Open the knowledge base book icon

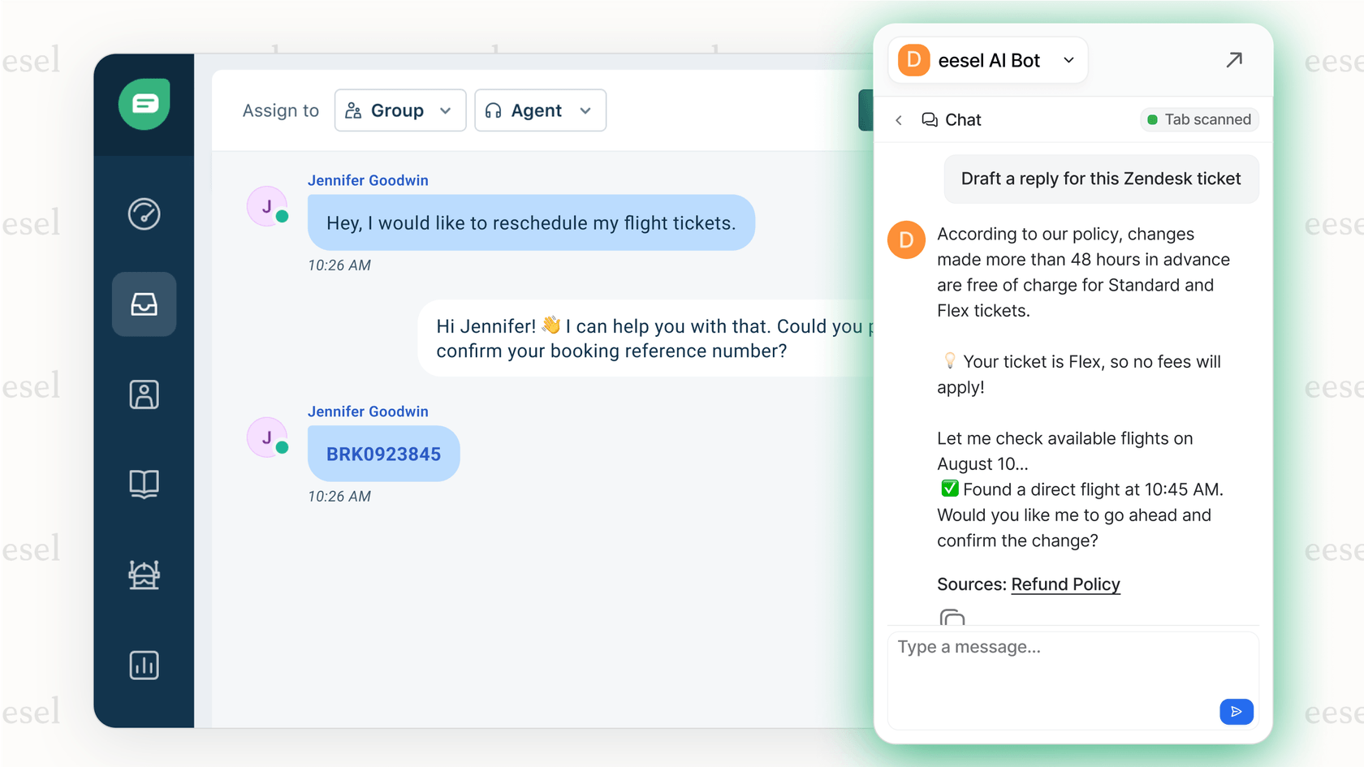(145, 484)
